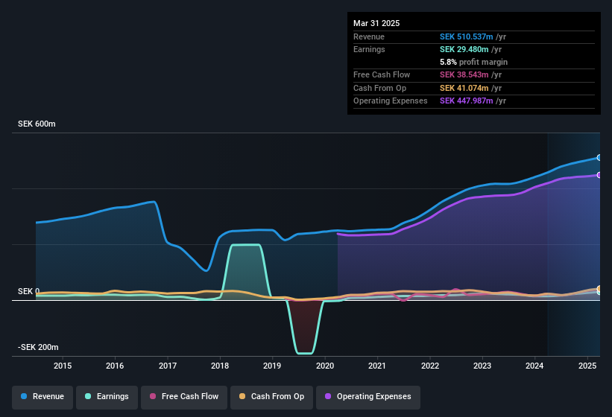Click the SEK 600m y-axis label
This screenshot has height=417, width=612.
[37, 124]
